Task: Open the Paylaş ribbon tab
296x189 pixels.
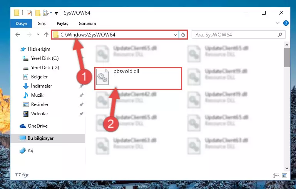Action: 62,23
